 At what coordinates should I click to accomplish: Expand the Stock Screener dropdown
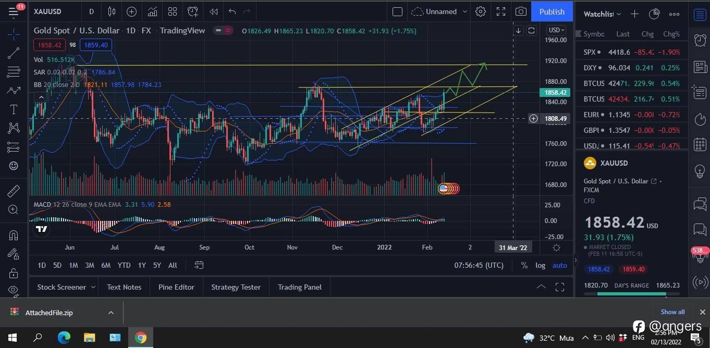pyautogui.click(x=93, y=287)
